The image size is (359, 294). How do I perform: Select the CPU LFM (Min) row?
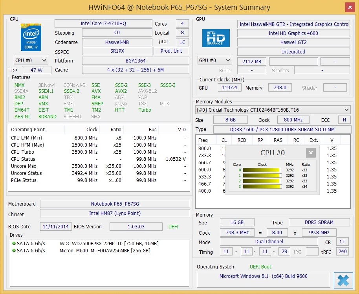tap(99, 138)
